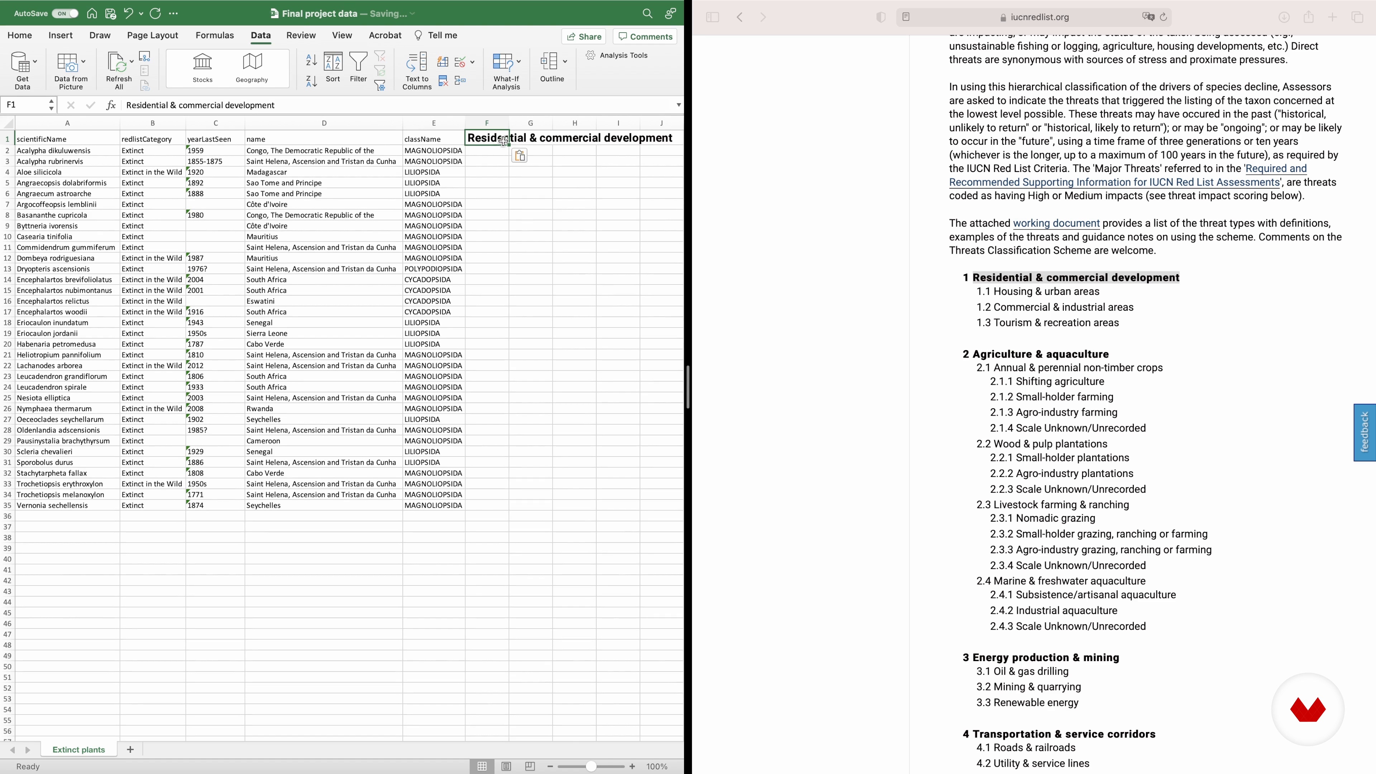
Task: Click the feedback tab on webpage
Action: pyautogui.click(x=1365, y=432)
